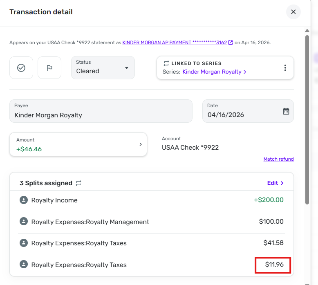The width and height of the screenshot is (318, 285).
Task: Select the Royalty Income split row
Action: point(151,200)
